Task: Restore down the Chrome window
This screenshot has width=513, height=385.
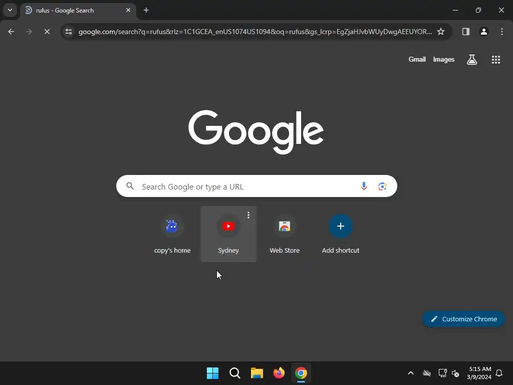Action: [x=478, y=10]
